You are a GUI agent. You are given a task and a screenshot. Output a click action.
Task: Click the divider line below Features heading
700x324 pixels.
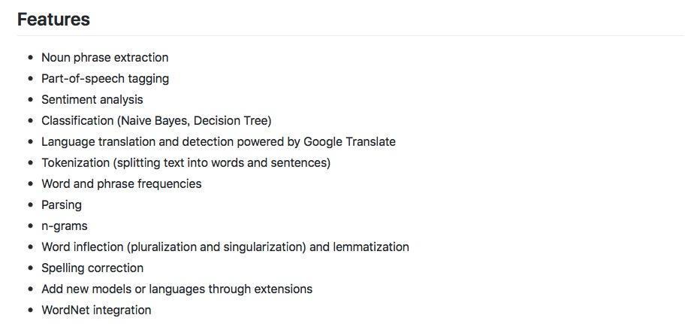[x=350, y=35]
